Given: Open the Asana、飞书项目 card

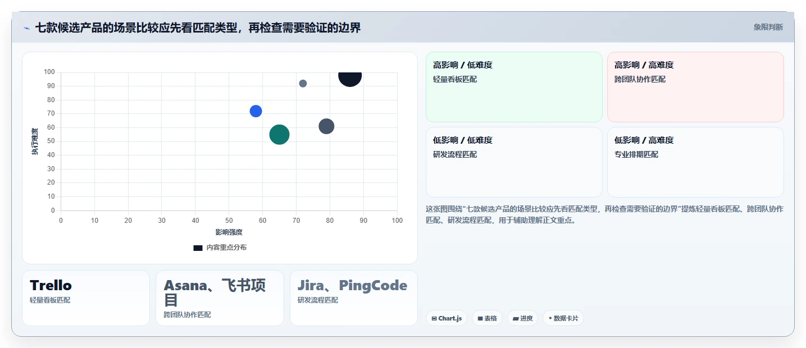Looking at the screenshot, I should (220, 298).
